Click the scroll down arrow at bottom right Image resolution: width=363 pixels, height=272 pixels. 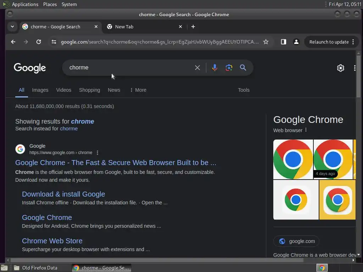tap(358, 255)
